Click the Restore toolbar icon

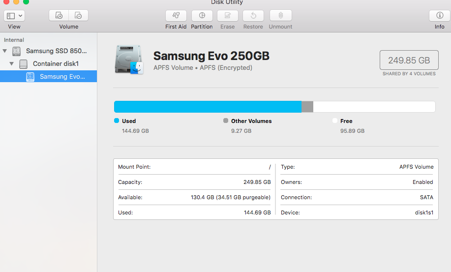coord(253,16)
